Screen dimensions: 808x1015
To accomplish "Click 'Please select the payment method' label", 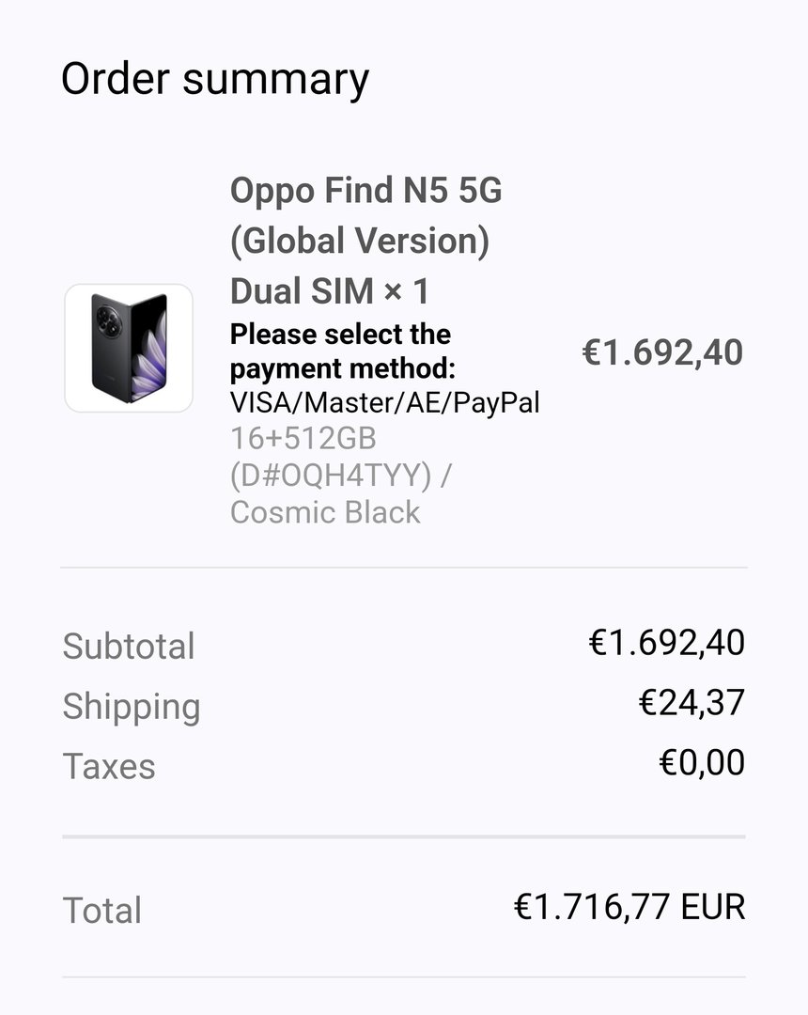I will 343,351.
